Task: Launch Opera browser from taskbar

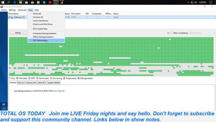Action: [x=50, y=2]
